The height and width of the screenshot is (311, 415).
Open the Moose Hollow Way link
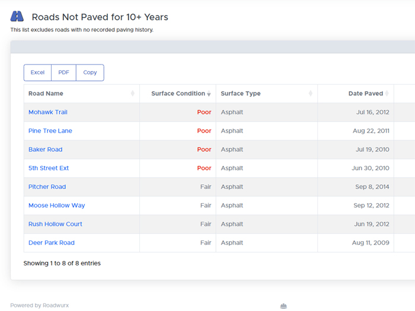pos(56,206)
